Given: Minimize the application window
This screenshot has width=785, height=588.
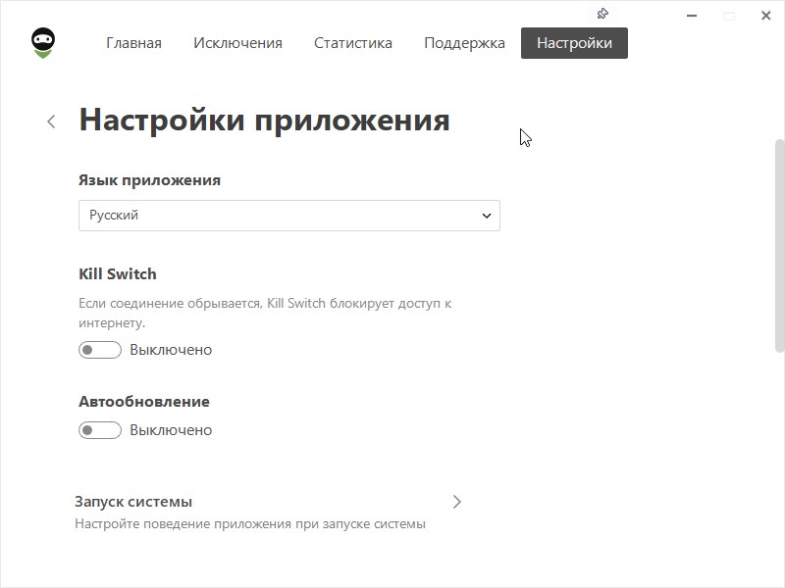Looking at the screenshot, I should pyautogui.click(x=693, y=16).
